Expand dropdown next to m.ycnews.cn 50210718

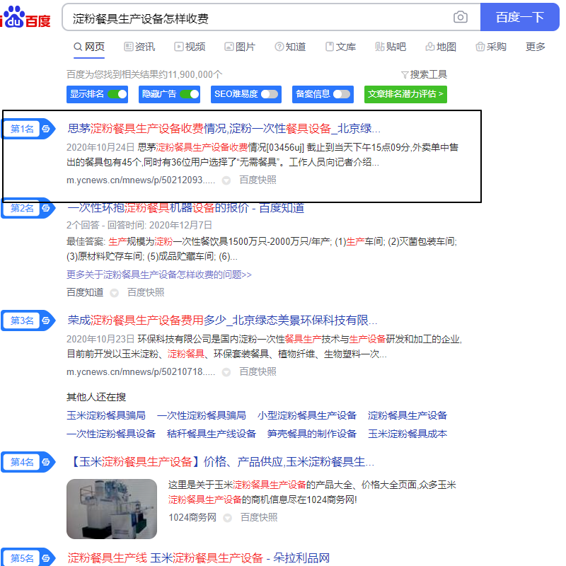pyautogui.click(x=226, y=372)
